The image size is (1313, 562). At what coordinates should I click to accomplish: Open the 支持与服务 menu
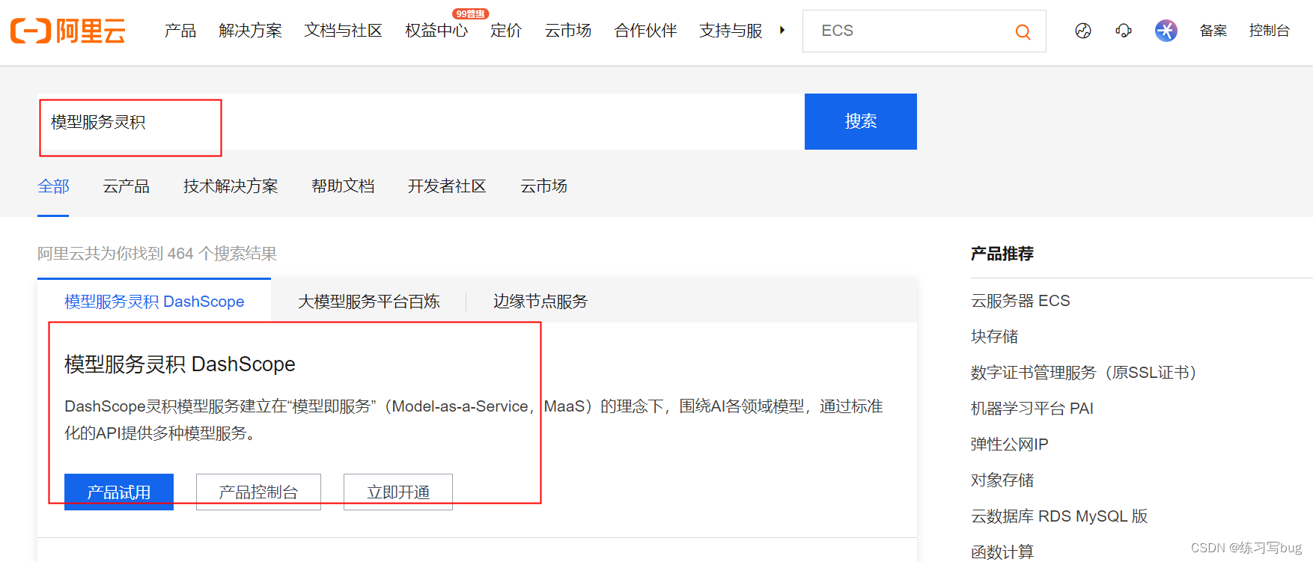(731, 31)
